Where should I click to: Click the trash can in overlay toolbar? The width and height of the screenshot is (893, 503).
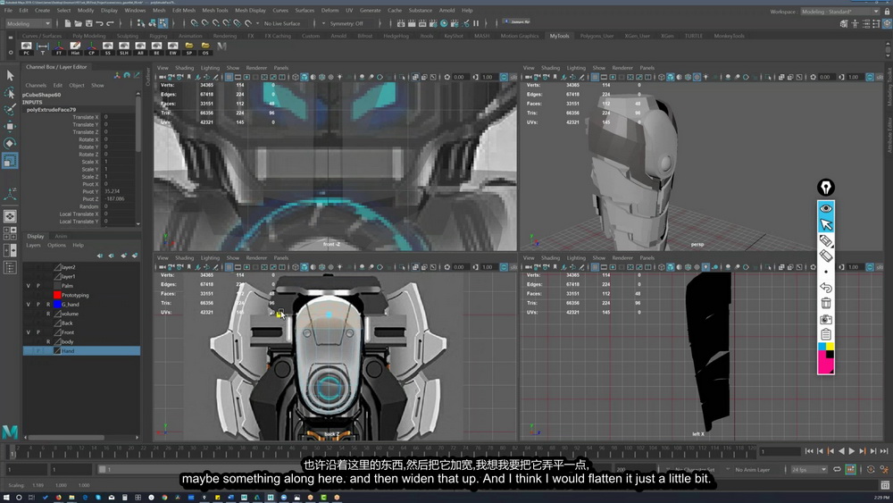click(826, 303)
